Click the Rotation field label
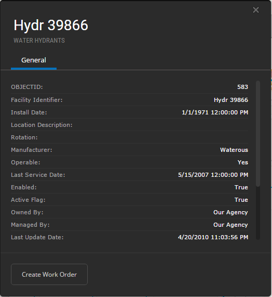 24,137
